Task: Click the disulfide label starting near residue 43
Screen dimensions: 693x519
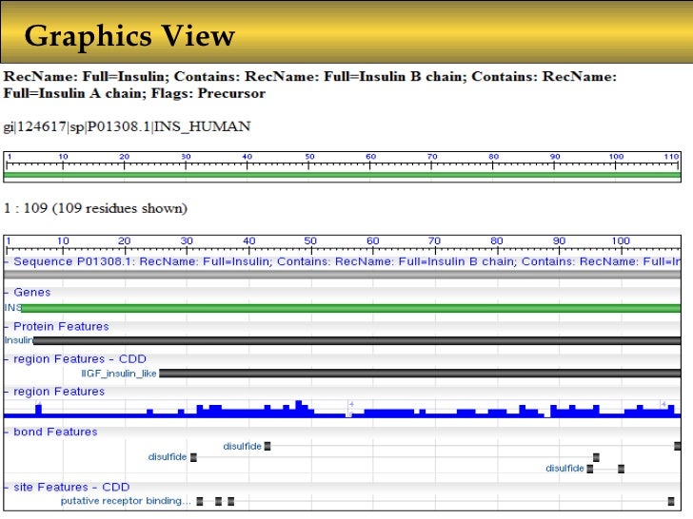Action: [x=242, y=446]
